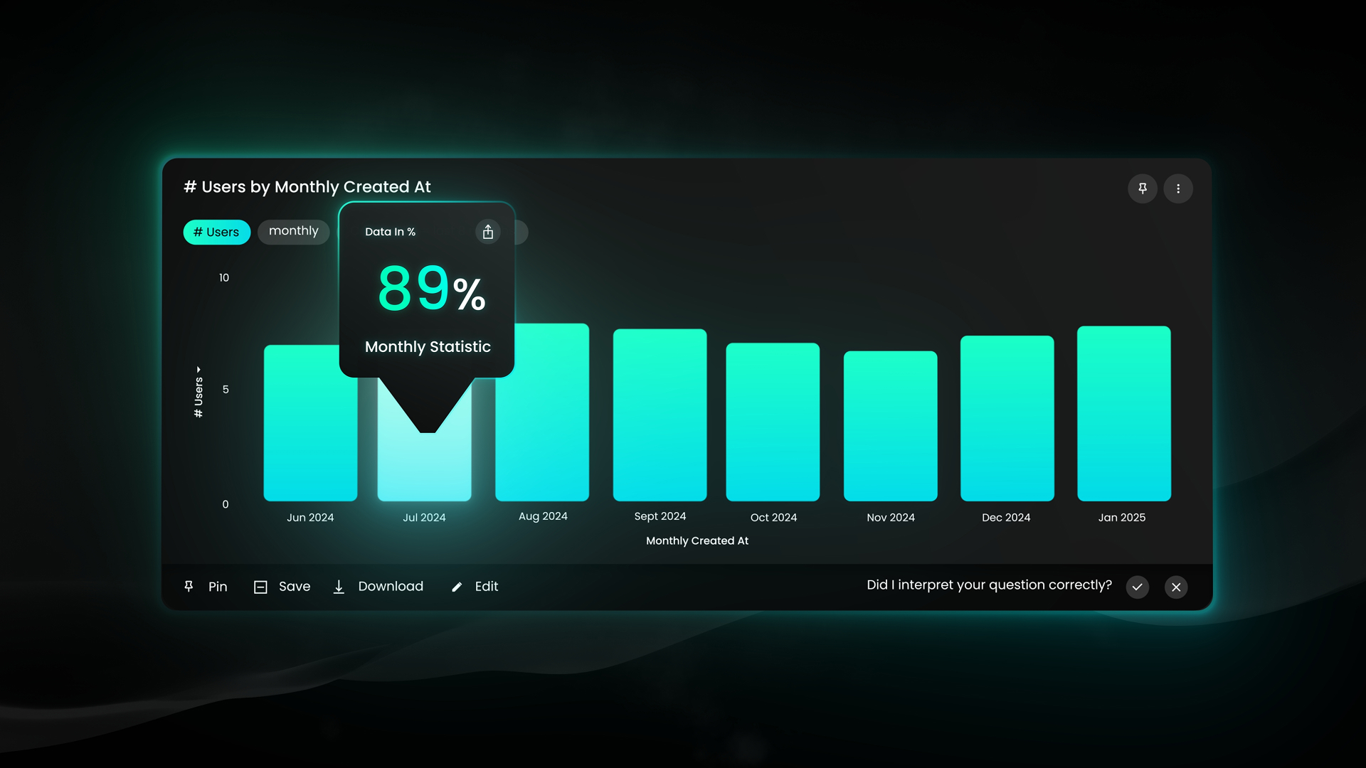
Task: Click the Monthly Statistic label
Action: pos(428,347)
